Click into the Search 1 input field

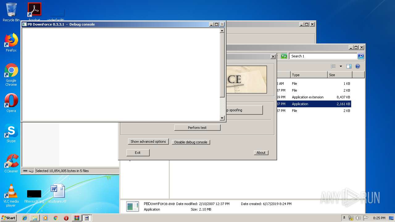323,56
